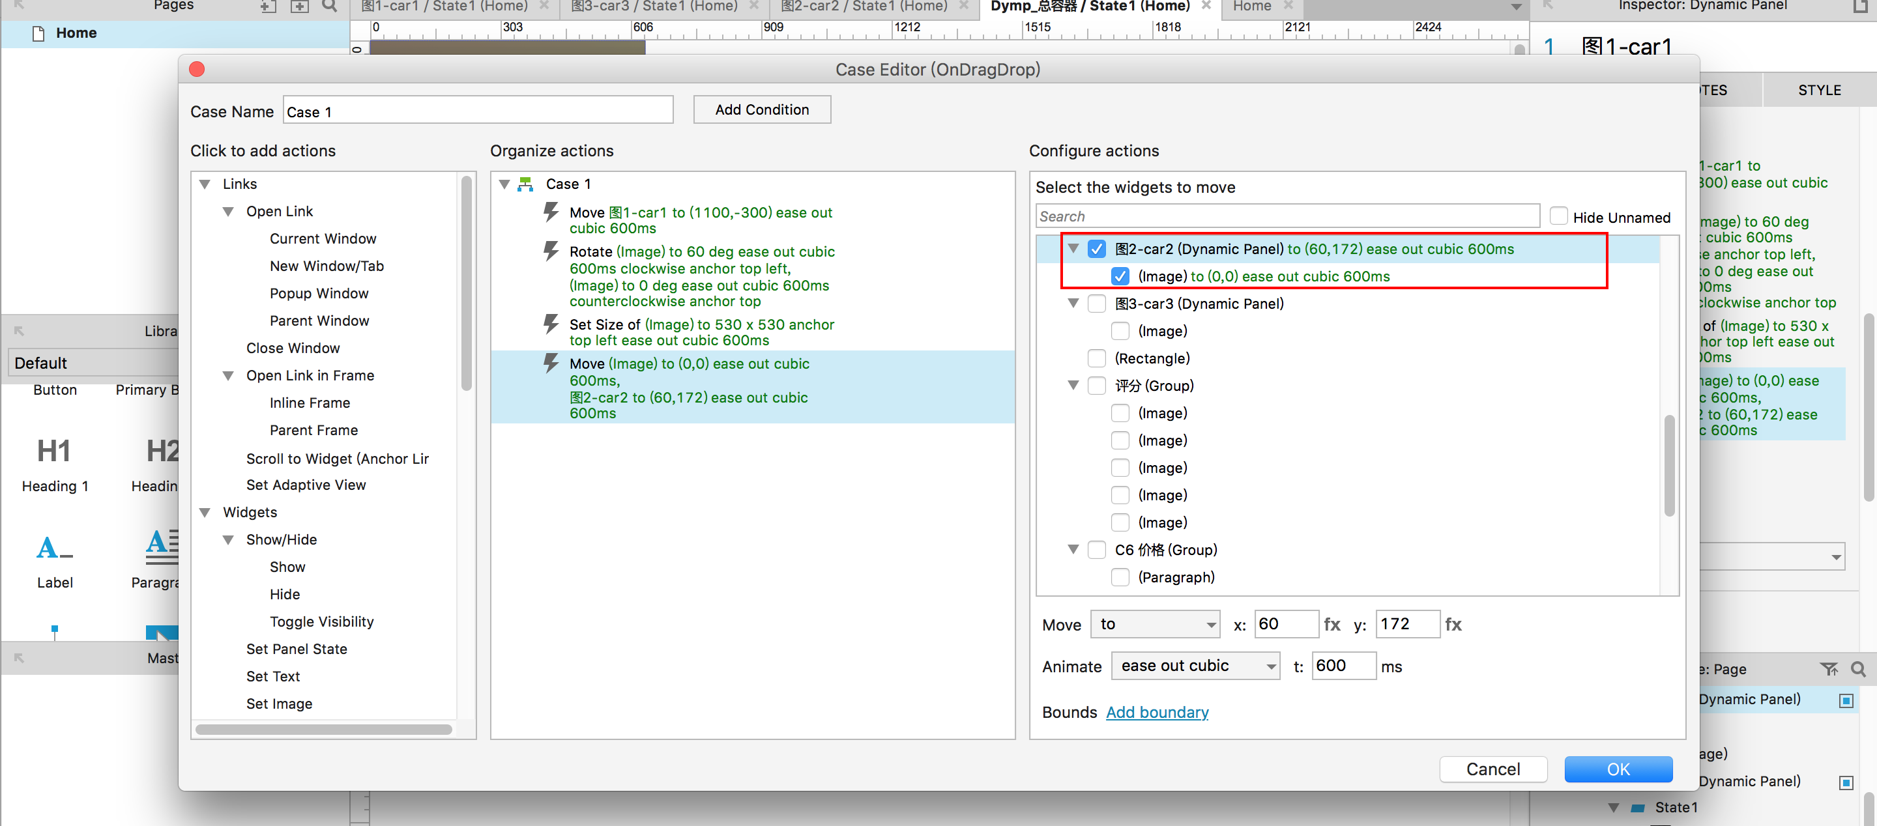Click the Home page document icon
Image resolution: width=1877 pixels, height=826 pixels.
click(38, 33)
